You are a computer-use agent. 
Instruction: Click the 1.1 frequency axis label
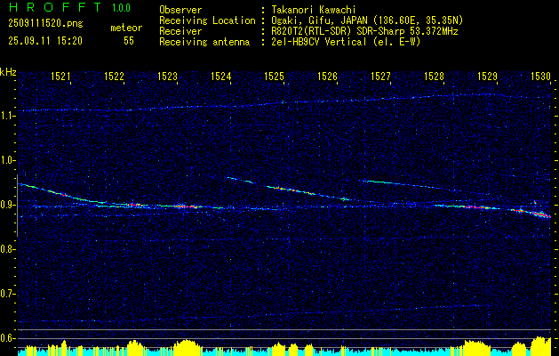pyautogui.click(x=5, y=117)
